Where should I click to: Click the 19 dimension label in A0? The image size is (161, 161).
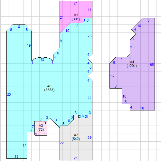tap(29, 45)
